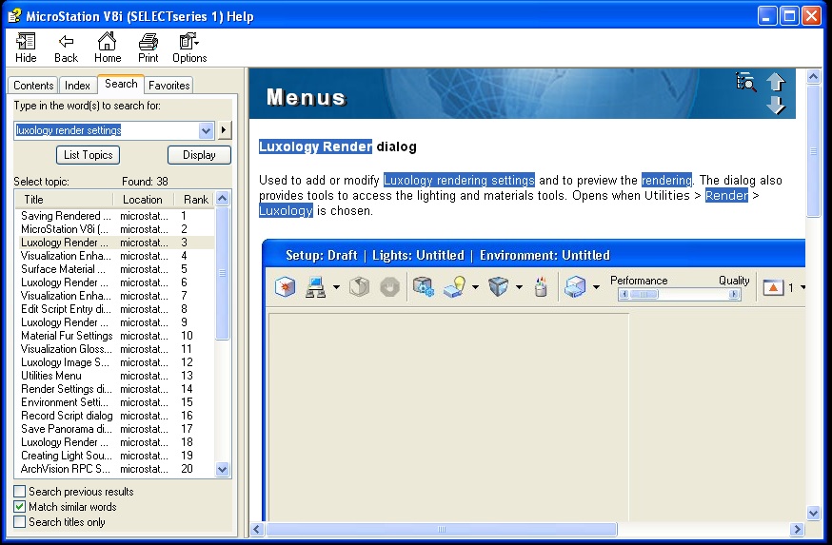
Task: Select topic 'Edit Script Entry di...'
Action: pyautogui.click(x=115, y=309)
